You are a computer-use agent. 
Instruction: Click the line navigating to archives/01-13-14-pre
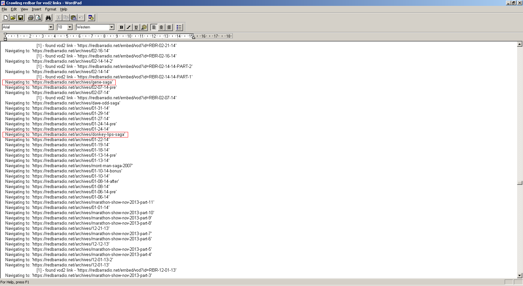(x=61, y=155)
